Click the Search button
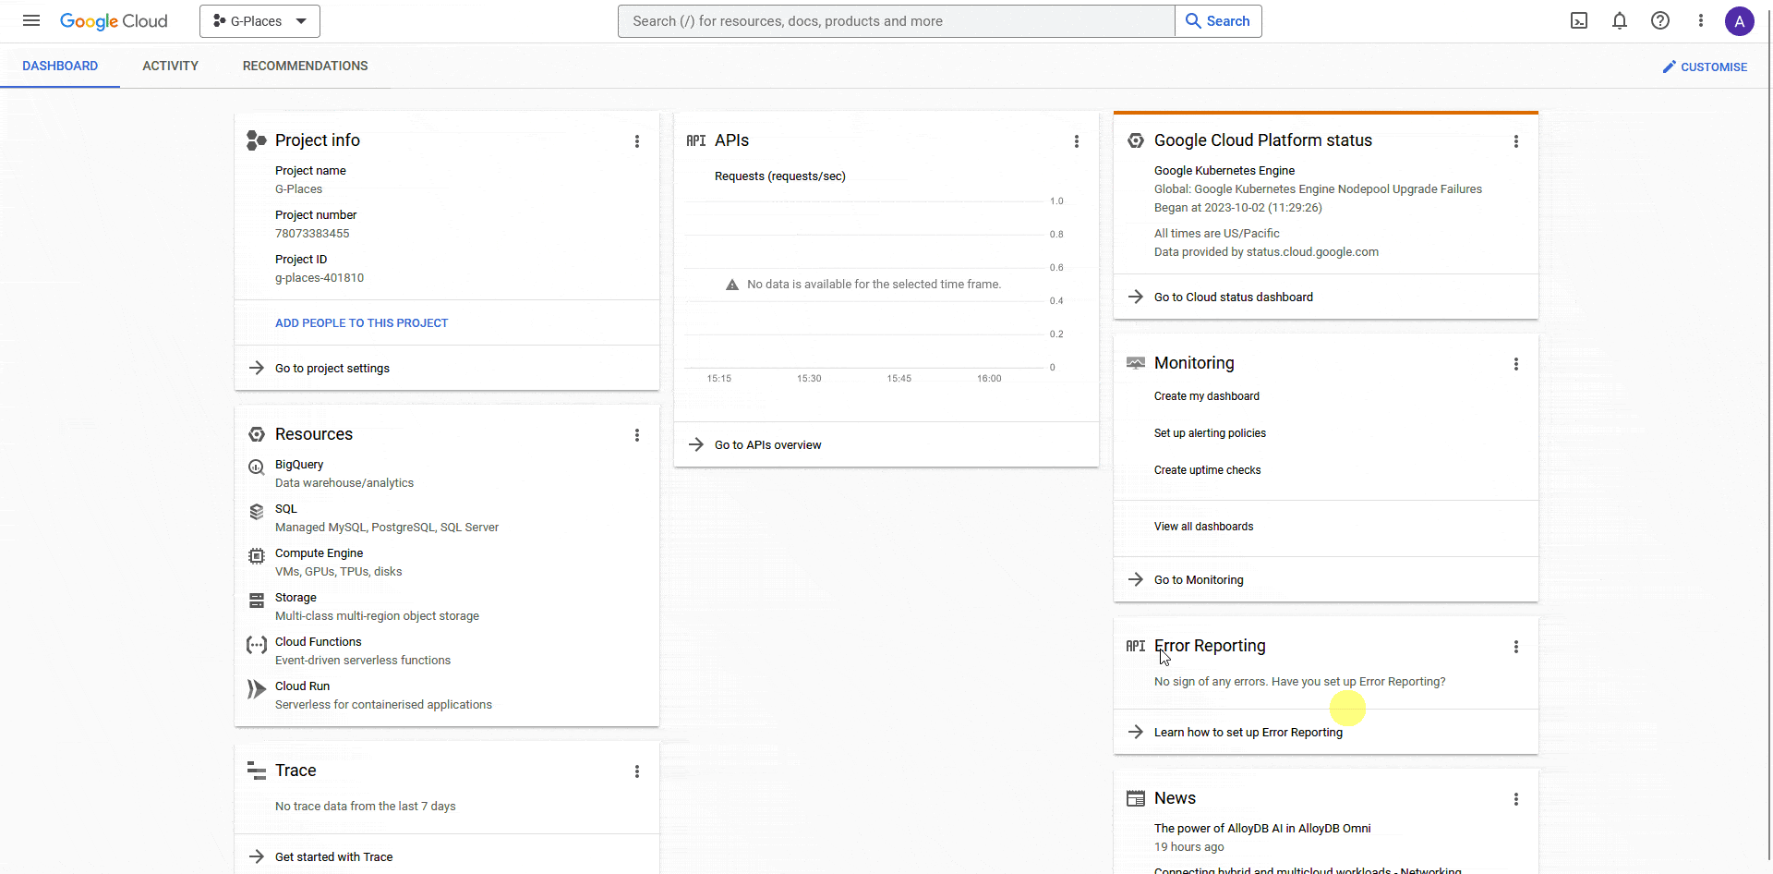This screenshot has width=1773, height=874. [x=1218, y=21]
